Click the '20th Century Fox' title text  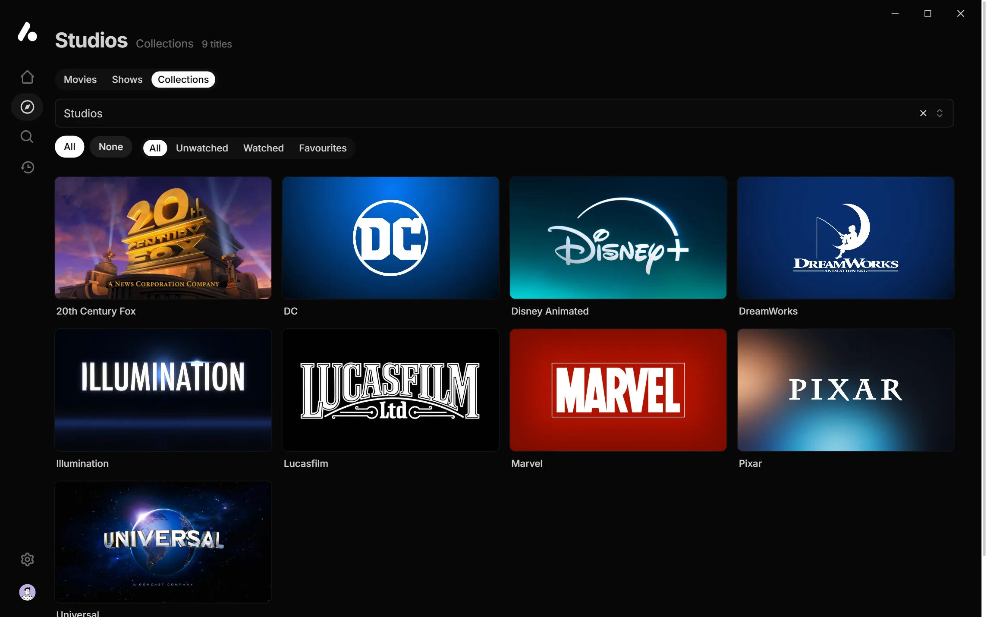[x=96, y=311]
